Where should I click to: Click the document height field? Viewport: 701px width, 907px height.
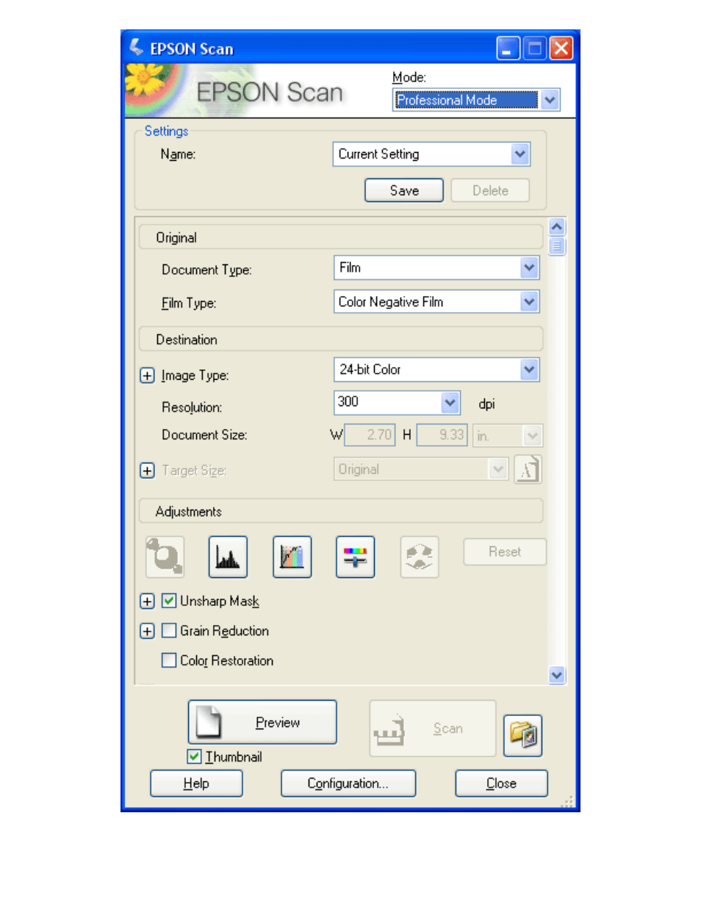click(442, 436)
